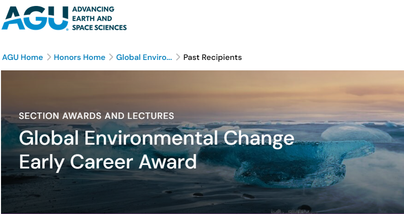Click the dark pebbles on banner beach
404x214 pixels.
[199, 195]
